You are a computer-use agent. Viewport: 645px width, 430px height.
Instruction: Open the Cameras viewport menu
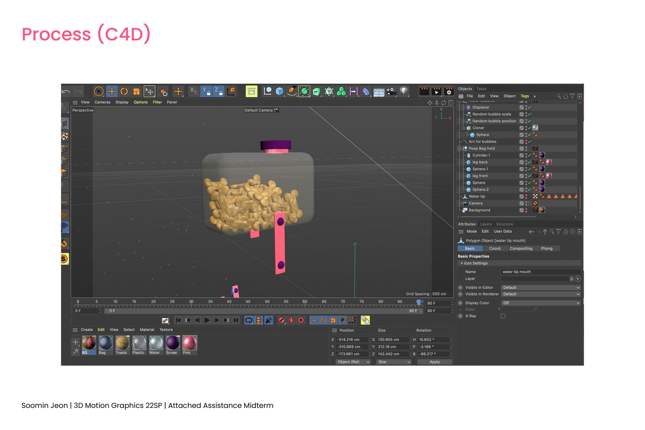click(102, 102)
